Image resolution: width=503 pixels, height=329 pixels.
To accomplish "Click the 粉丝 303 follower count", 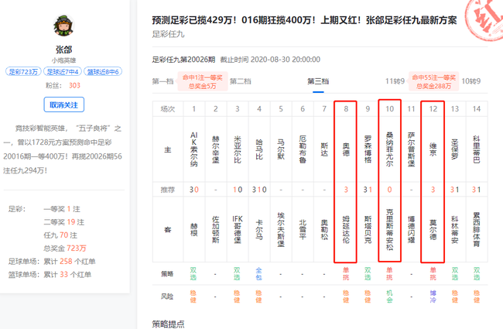I will tap(63, 85).
